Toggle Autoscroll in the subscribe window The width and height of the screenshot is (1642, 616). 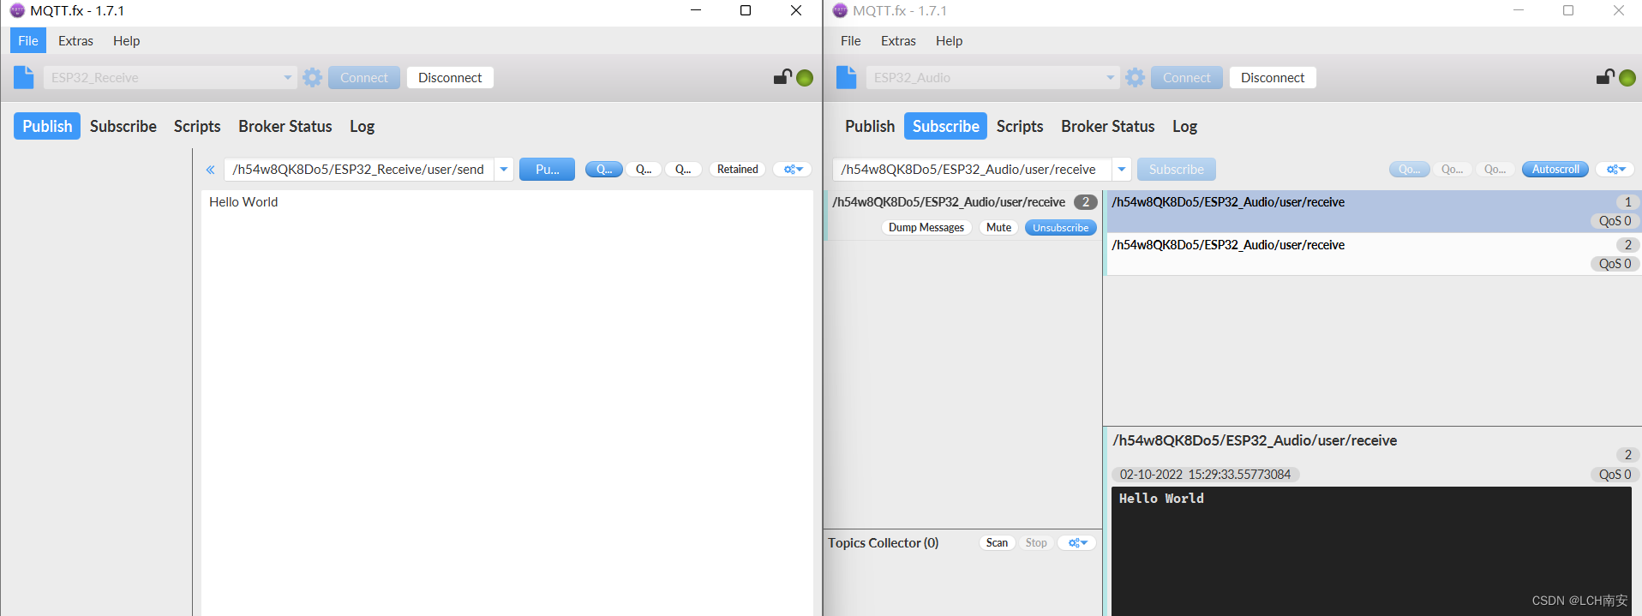tap(1555, 170)
